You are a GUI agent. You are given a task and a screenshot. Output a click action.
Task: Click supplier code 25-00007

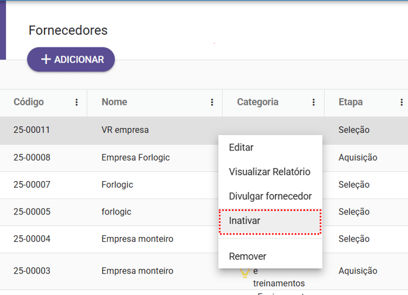(x=32, y=185)
